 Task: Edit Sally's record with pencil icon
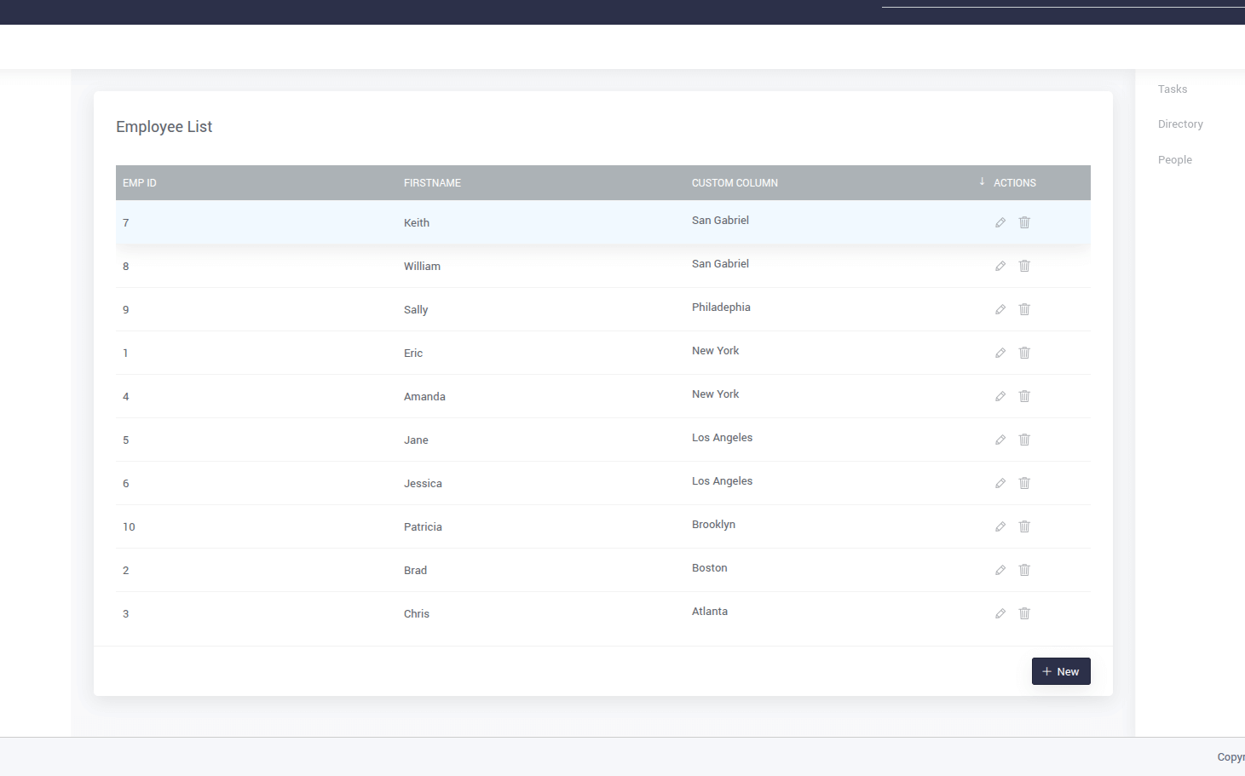(1000, 309)
